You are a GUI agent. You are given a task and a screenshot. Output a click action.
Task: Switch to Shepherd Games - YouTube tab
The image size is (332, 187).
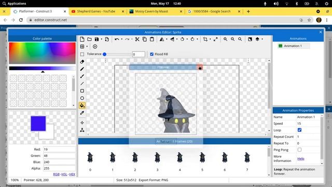[98, 11]
